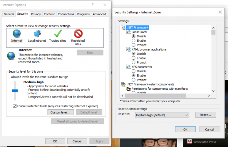Click the Custom level... button
The height and width of the screenshot is (147, 228).
61,112
